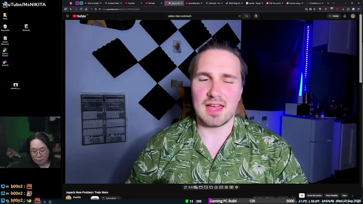Select the 'All' filter chip
363x204 pixels.
[302, 195]
